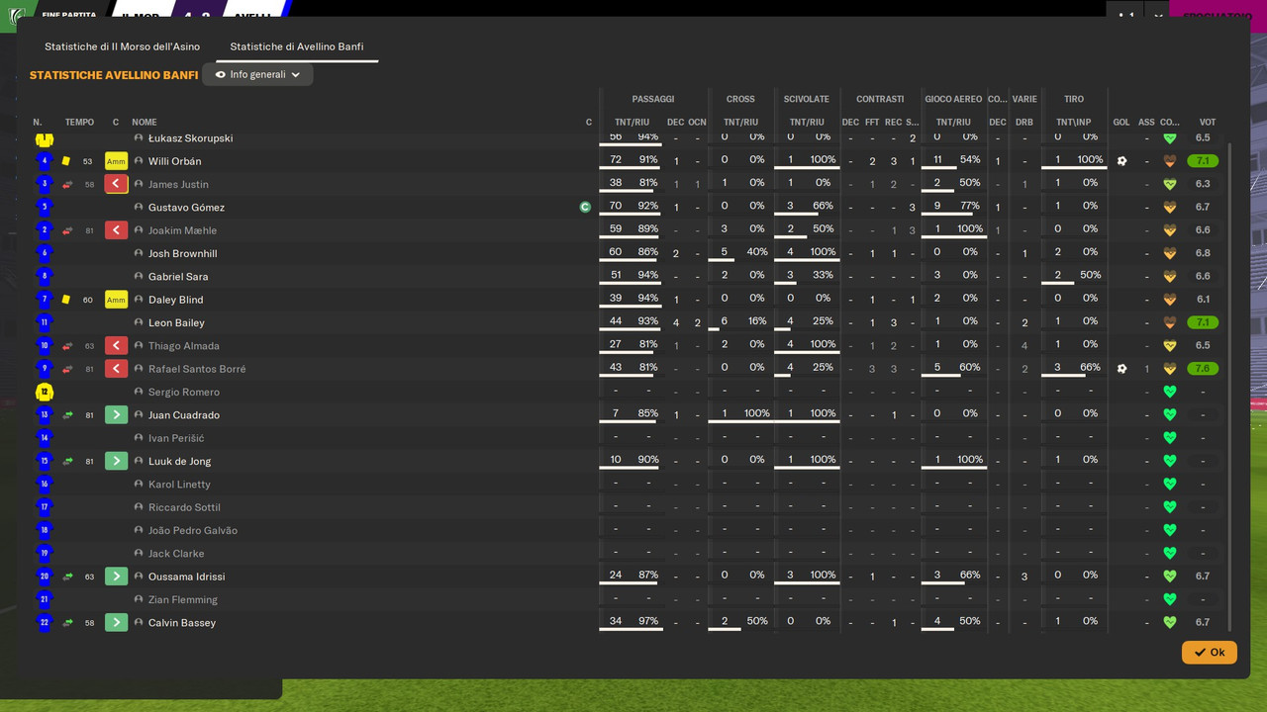The image size is (1267, 712).
Task: Open Joakim Mæhle's player profile
Action: (x=182, y=230)
